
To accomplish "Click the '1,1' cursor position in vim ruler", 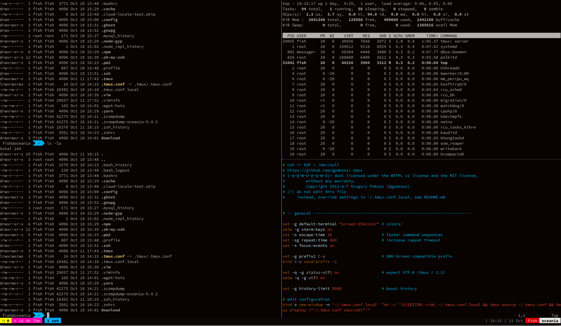I will tap(522, 315).
